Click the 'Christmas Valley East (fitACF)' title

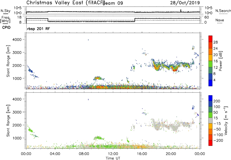[x=66, y=3]
